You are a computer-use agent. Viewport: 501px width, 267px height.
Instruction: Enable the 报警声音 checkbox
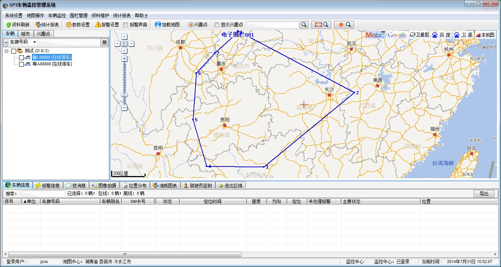point(126,25)
